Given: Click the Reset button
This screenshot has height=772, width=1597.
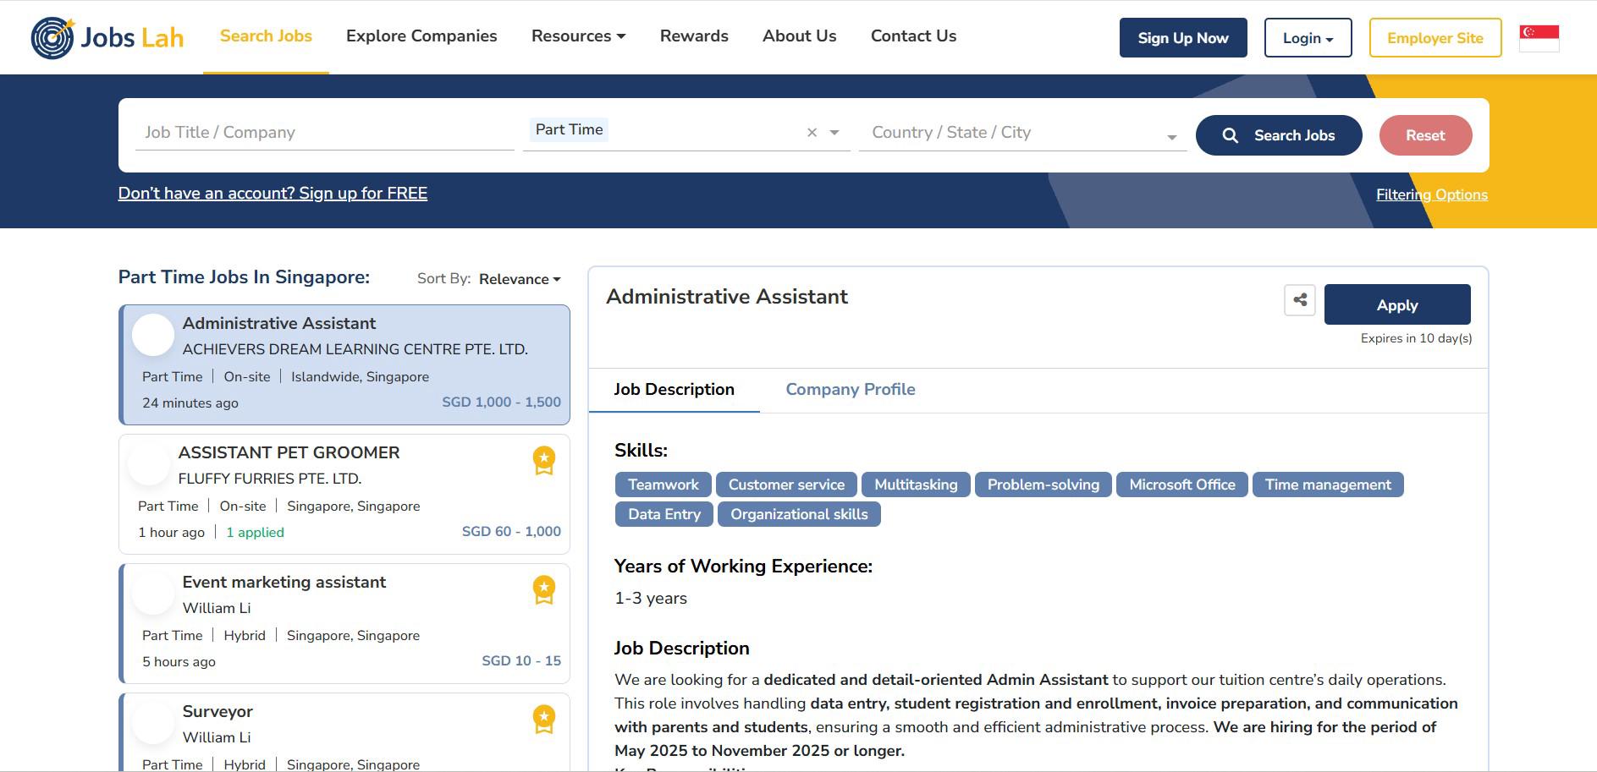Looking at the screenshot, I should 1425,135.
